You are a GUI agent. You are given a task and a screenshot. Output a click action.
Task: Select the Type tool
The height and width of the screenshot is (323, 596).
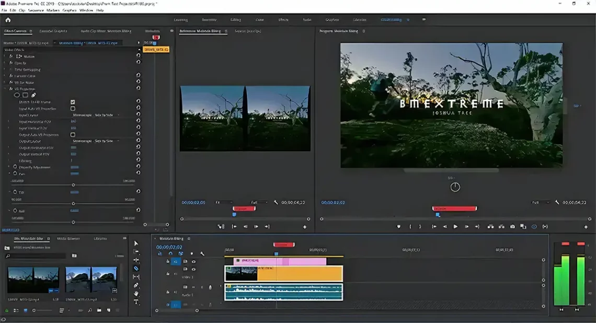click(136, 302)
